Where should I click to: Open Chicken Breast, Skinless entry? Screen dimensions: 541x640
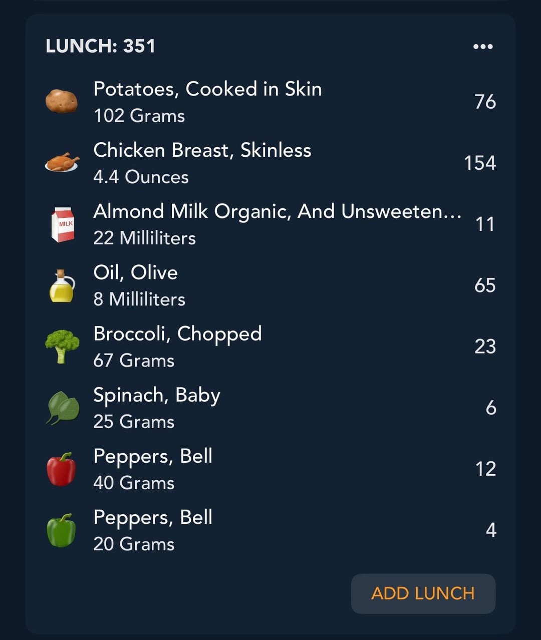point(270,163)
